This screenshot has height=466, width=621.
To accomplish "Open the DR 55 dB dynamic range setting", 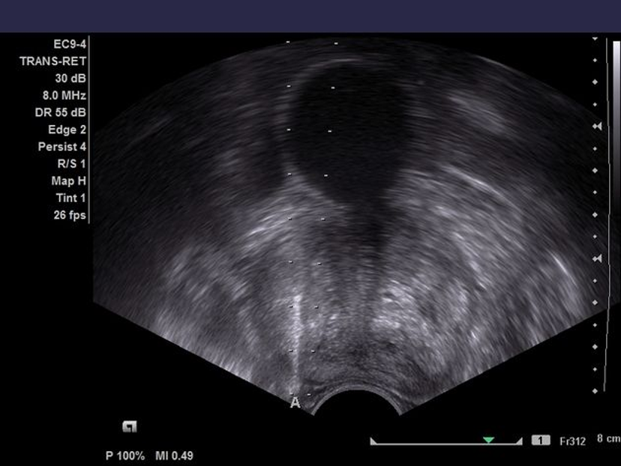I will click(60, 112).
